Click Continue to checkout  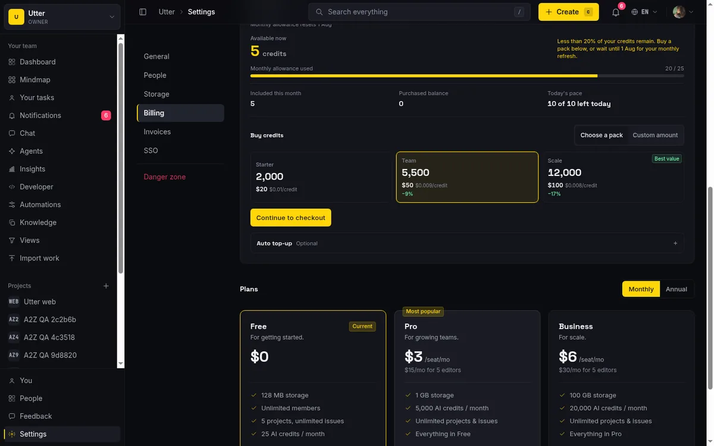(291, 218)
